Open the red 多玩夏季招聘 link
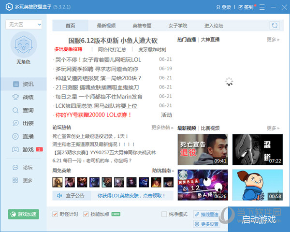 click(x=68, y=49)
